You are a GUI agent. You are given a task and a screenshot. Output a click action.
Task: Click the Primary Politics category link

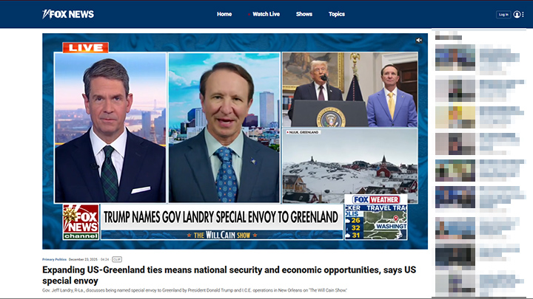54,260
